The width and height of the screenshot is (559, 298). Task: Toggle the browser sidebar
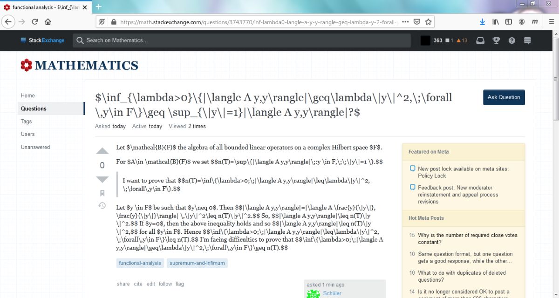(x=509, y=22)
